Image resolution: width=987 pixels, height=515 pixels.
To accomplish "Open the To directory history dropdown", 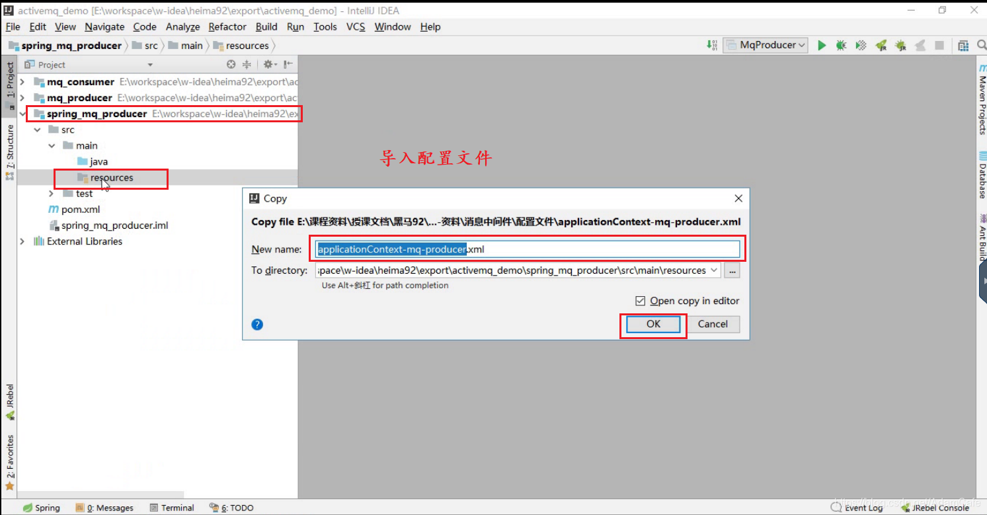I will pos(714,270).
